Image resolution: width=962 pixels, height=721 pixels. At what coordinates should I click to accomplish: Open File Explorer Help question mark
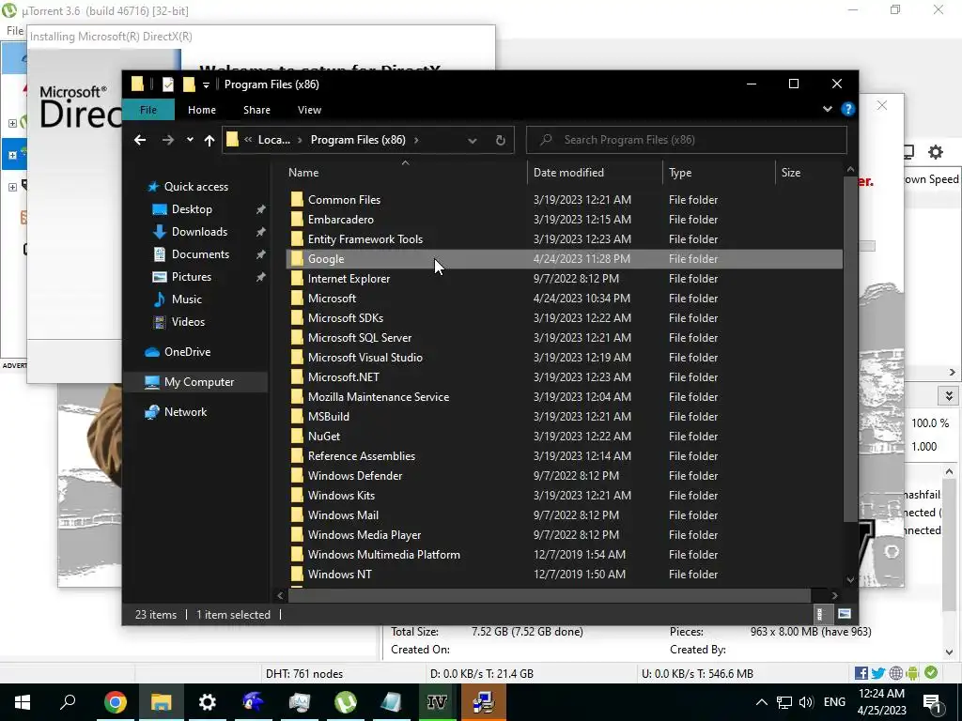(848, 109)
